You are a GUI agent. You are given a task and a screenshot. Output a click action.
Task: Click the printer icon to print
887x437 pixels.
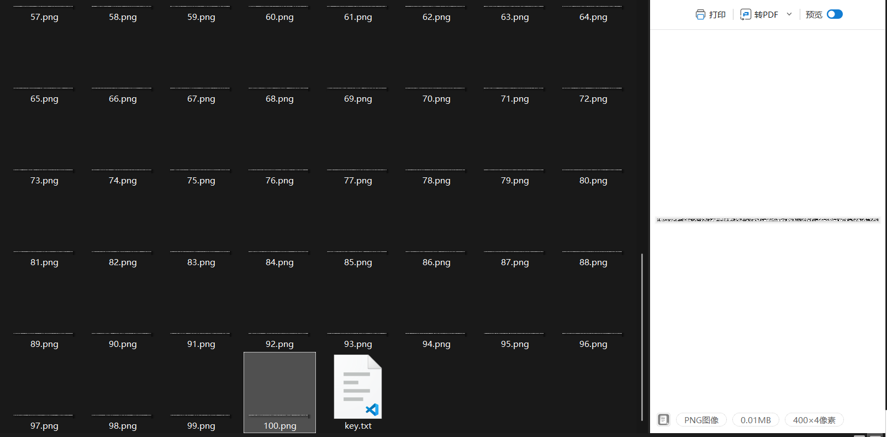pos(700,14)
